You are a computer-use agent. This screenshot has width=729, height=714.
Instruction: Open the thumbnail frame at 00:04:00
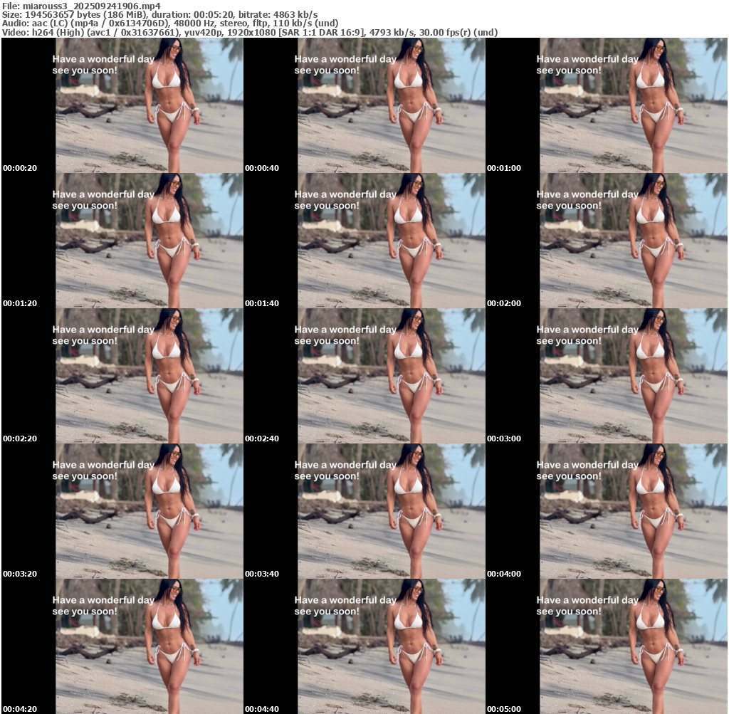pyautogui.click(x=607, y=511)
